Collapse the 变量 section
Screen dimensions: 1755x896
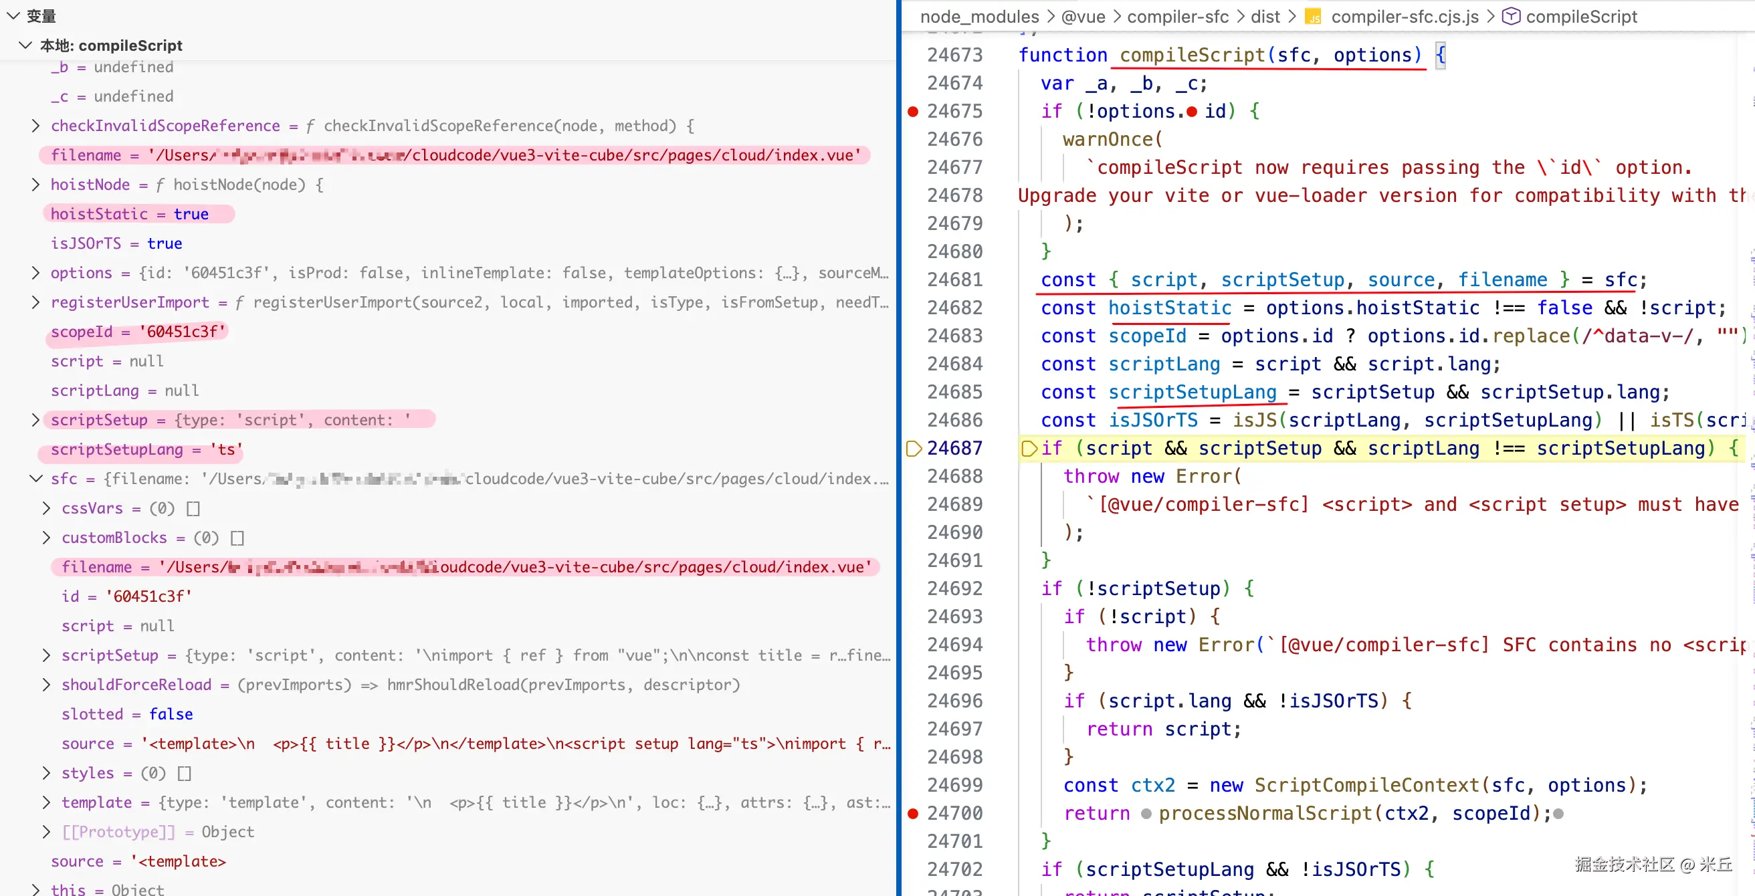pyautogui.click(x=13, y=15)
